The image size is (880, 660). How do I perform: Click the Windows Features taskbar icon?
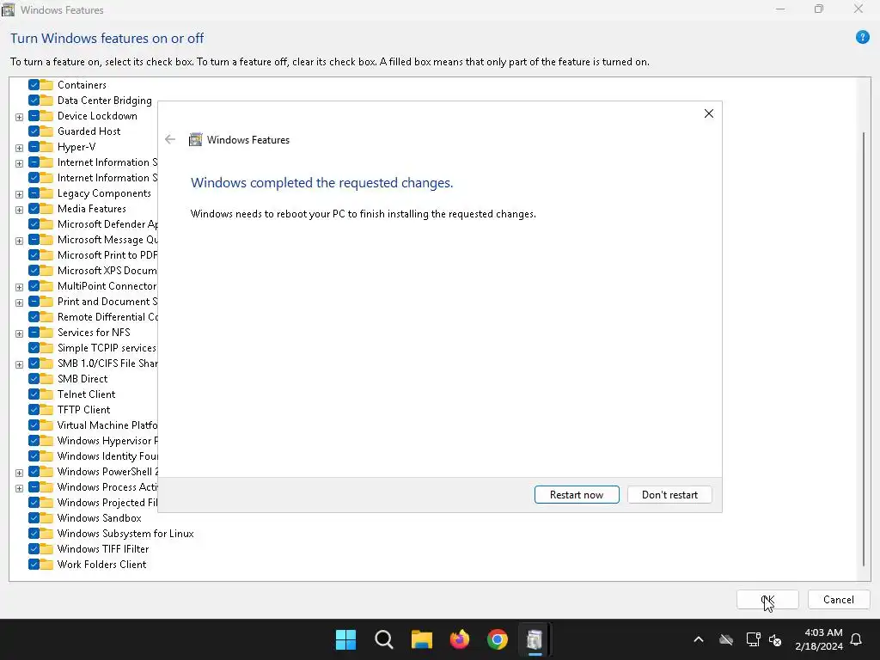(x=535, y=639)
